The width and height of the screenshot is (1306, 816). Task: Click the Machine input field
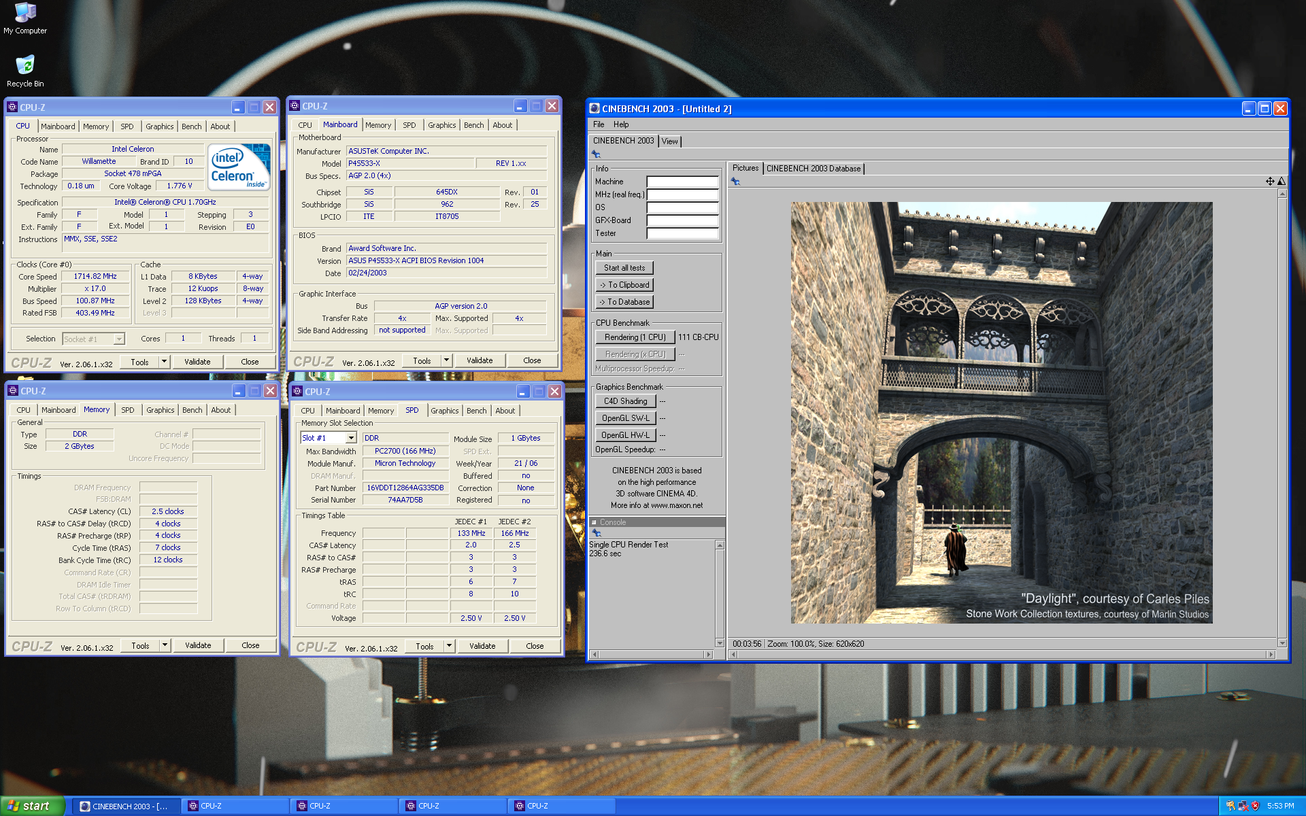682,182
